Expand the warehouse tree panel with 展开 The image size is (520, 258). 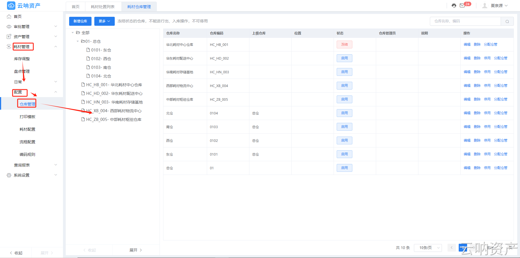point(136,250)
